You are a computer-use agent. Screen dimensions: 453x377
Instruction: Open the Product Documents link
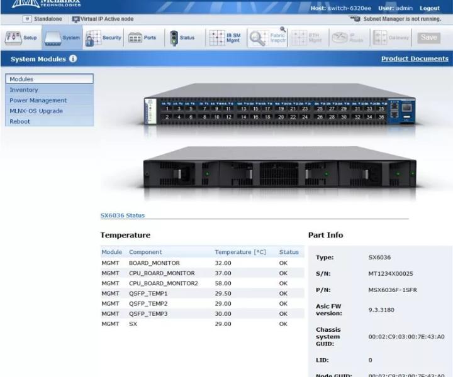click(415, 59)
